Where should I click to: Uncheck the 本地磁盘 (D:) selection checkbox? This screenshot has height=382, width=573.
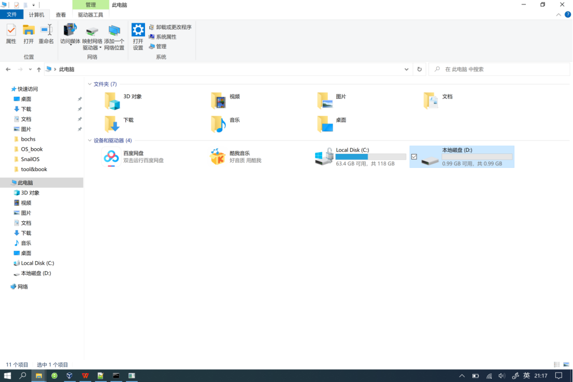tap(414, 157)
